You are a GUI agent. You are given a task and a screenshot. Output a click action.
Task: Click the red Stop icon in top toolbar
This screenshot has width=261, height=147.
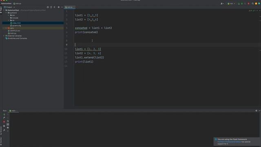tap(249, 4)
